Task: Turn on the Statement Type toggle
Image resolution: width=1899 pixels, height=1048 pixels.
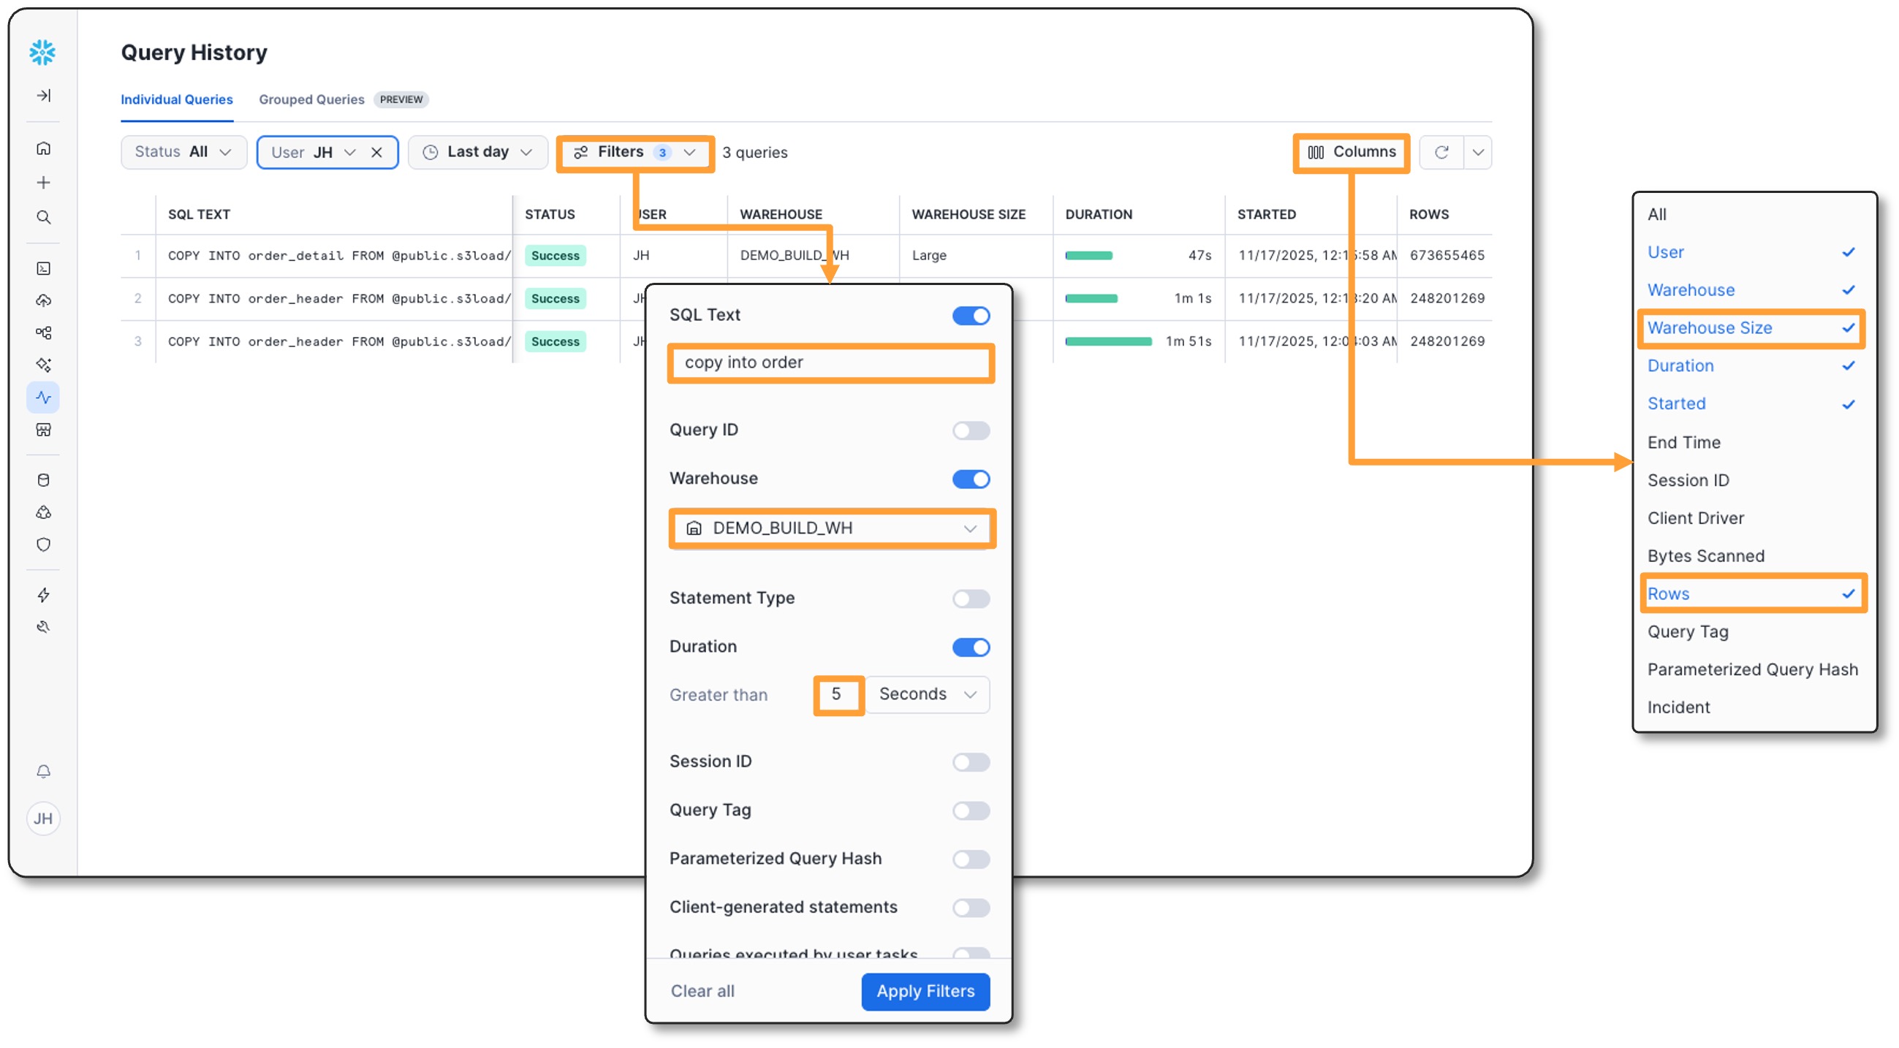Action: 971,599
